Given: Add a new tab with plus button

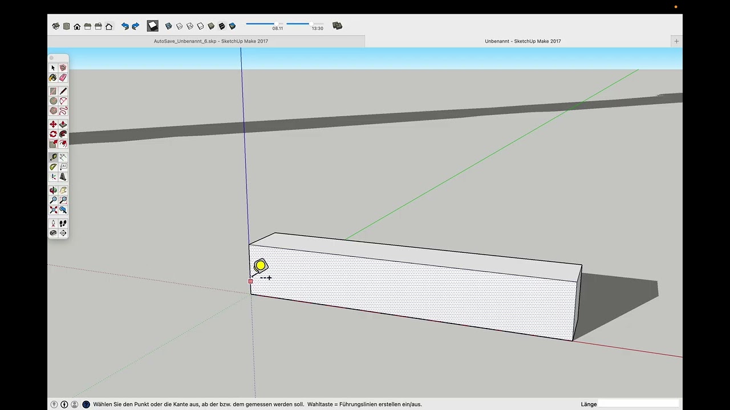Looking at the screenshot, I should pos(677,41).
